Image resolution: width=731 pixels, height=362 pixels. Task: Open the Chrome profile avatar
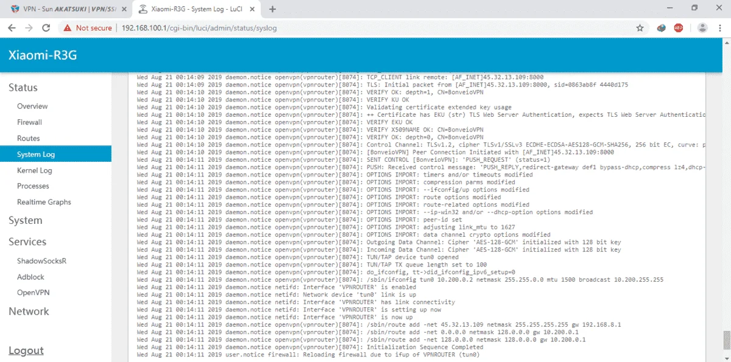(702, 28)
